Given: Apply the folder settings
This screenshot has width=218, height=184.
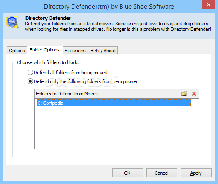Looking at the screenshot, I should (196, 173).
